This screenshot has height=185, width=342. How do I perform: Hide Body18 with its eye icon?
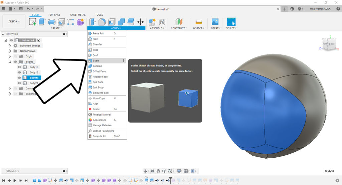tap(19, 78)
